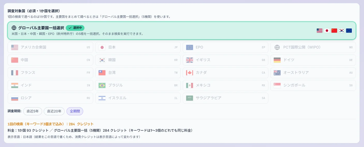Click the 料金：1か国 93 クレジット line
The height and width of the screenshot is (147, 364).
click(x=100, y=130)
